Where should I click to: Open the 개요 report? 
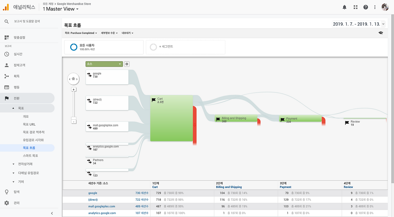(x=26, y=117)
